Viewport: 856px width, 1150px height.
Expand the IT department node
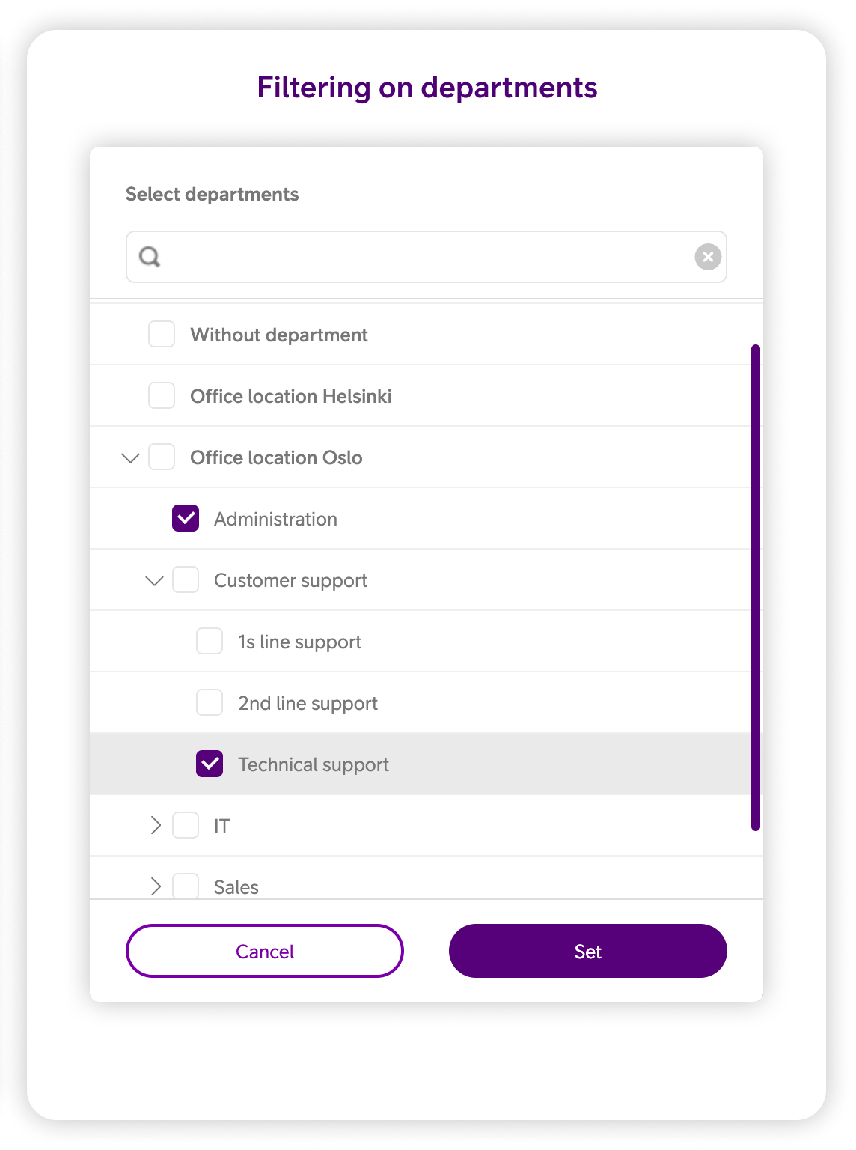[155, 826]
